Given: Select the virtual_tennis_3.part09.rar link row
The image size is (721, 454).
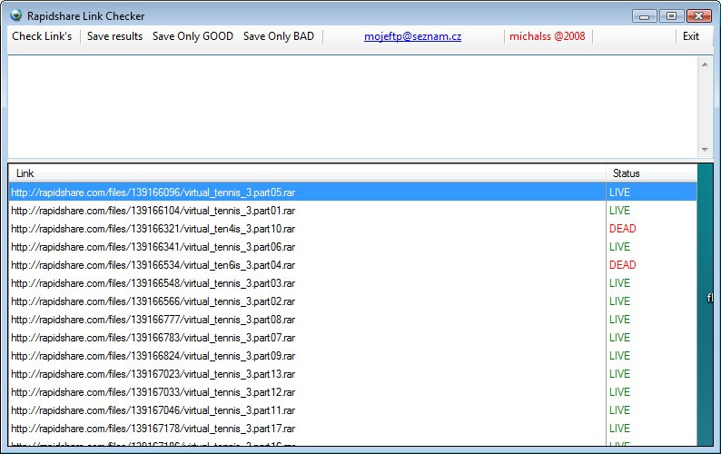Looking at the screenshot, I should pyautogui.click(x=352, y=356).
